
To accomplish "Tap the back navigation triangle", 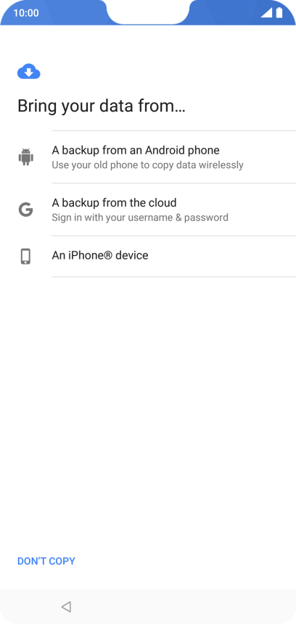I will coord(66,607).
